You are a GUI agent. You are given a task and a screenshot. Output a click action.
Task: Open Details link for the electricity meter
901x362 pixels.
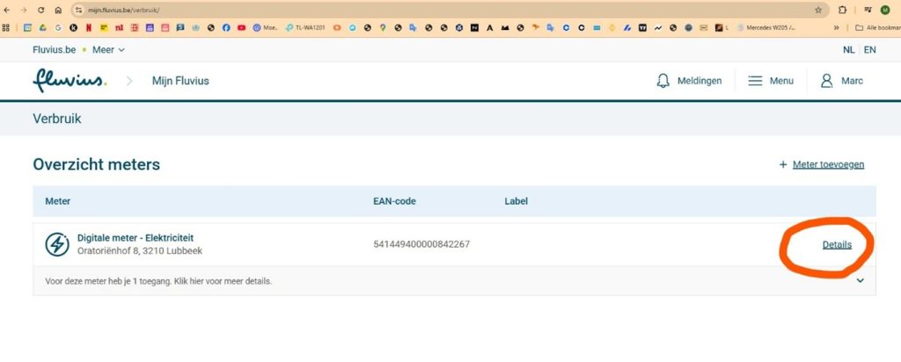[837, 244]
